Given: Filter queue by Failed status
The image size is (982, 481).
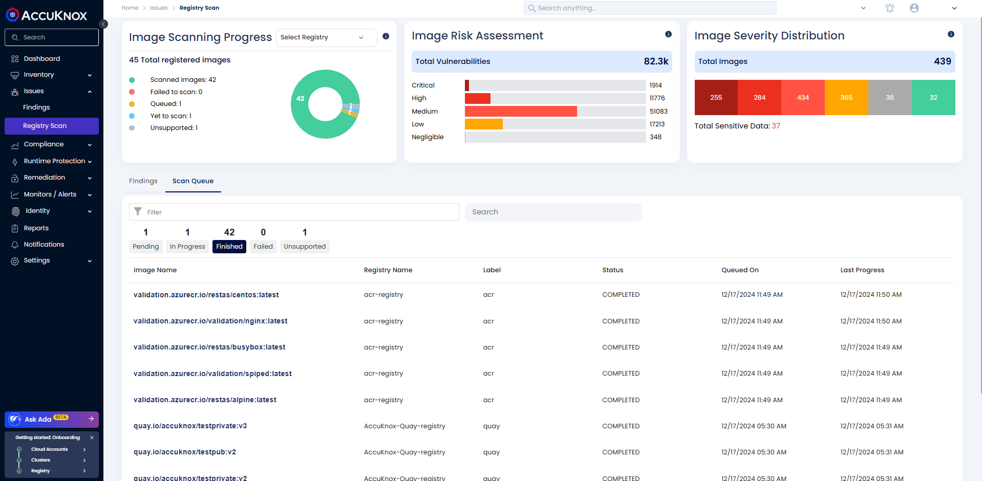Looking at the screenshot, I should coord(263,247).
